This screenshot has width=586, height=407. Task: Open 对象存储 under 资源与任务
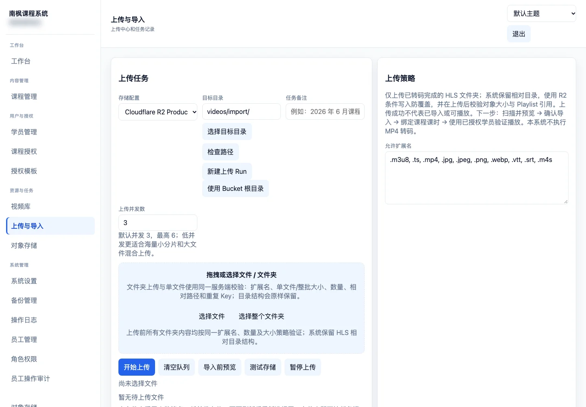point(50,245)
